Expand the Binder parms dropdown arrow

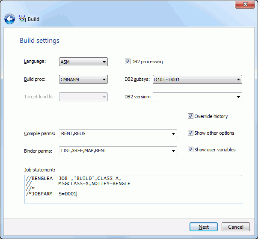pyautogui.click(x=173, y=151)
